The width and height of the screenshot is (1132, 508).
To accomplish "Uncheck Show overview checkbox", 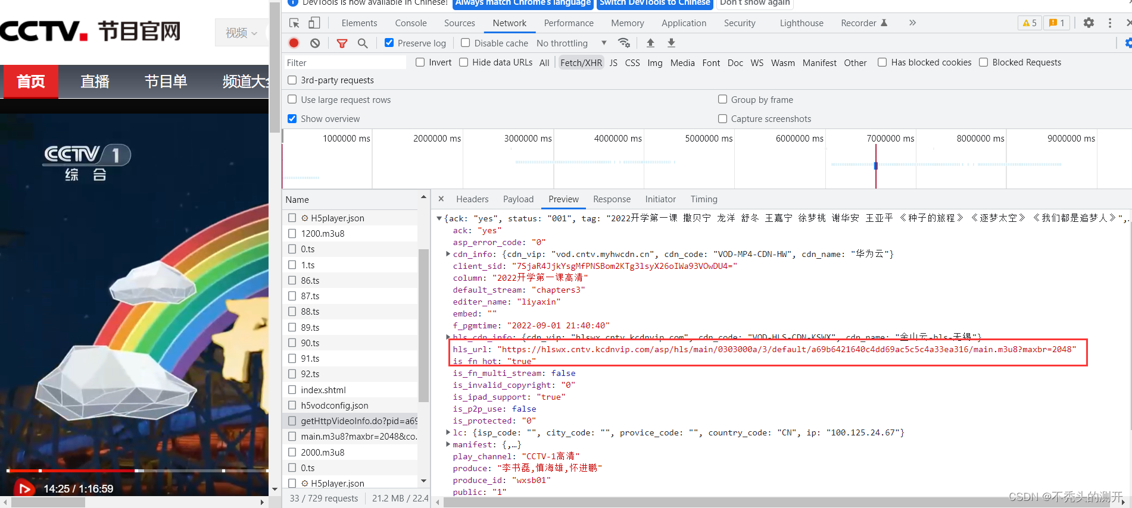I will [292, 118].
